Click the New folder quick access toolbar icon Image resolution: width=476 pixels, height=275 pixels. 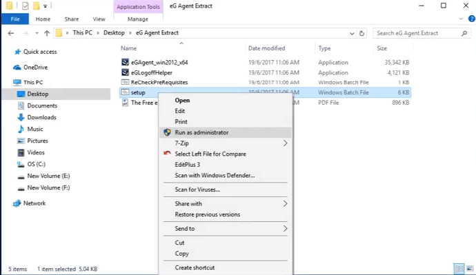click(36, 6)
